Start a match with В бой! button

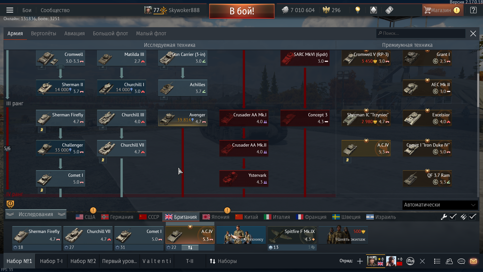click(242, 11)
